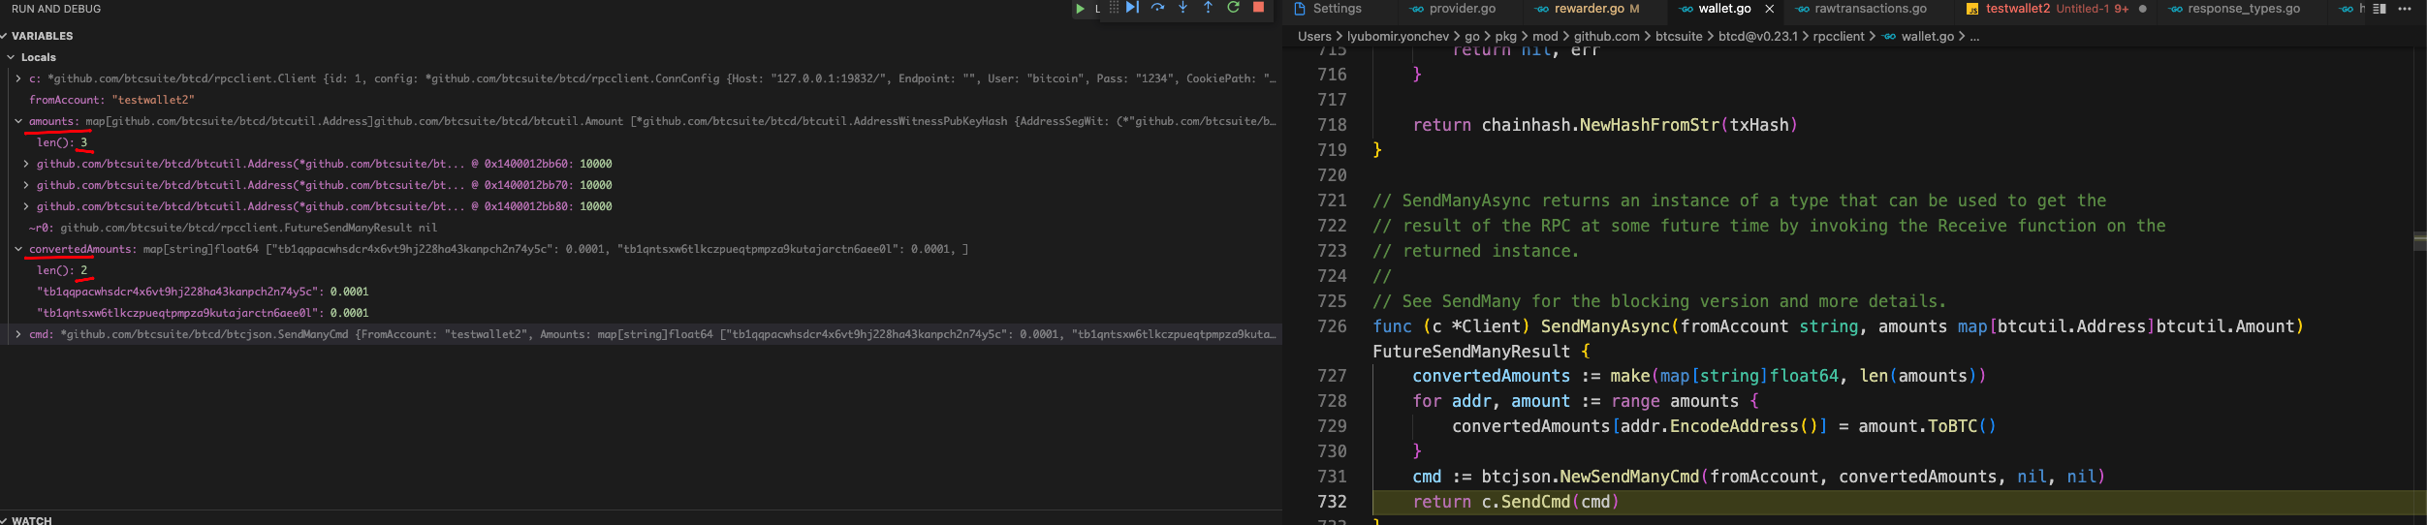
Task: Click the Users breadcrumb segment
Action: tap(1314, 36)
